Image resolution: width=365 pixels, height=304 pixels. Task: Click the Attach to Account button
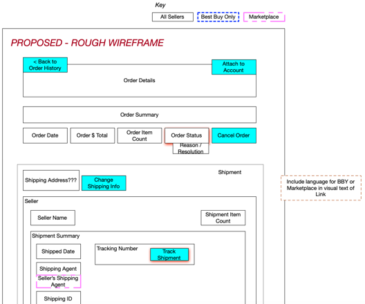234,67
